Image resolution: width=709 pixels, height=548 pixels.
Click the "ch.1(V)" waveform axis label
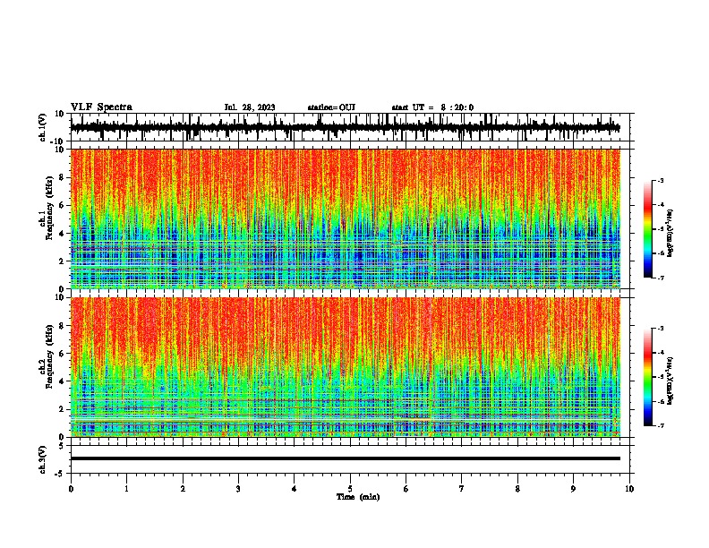(x=43, y=127)
